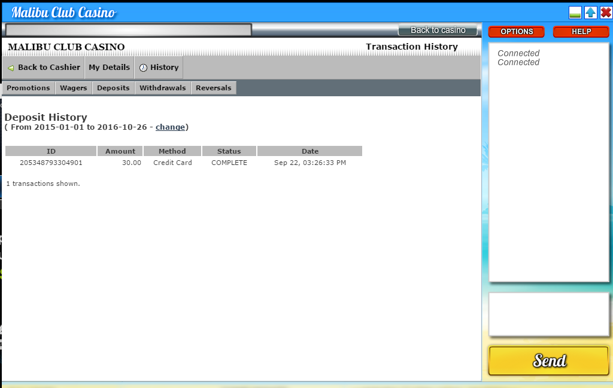Viewport: 613px width, 388px height.
Task: Click the MALIBU CLUB CASINO header text
Action: coord(66,47)
